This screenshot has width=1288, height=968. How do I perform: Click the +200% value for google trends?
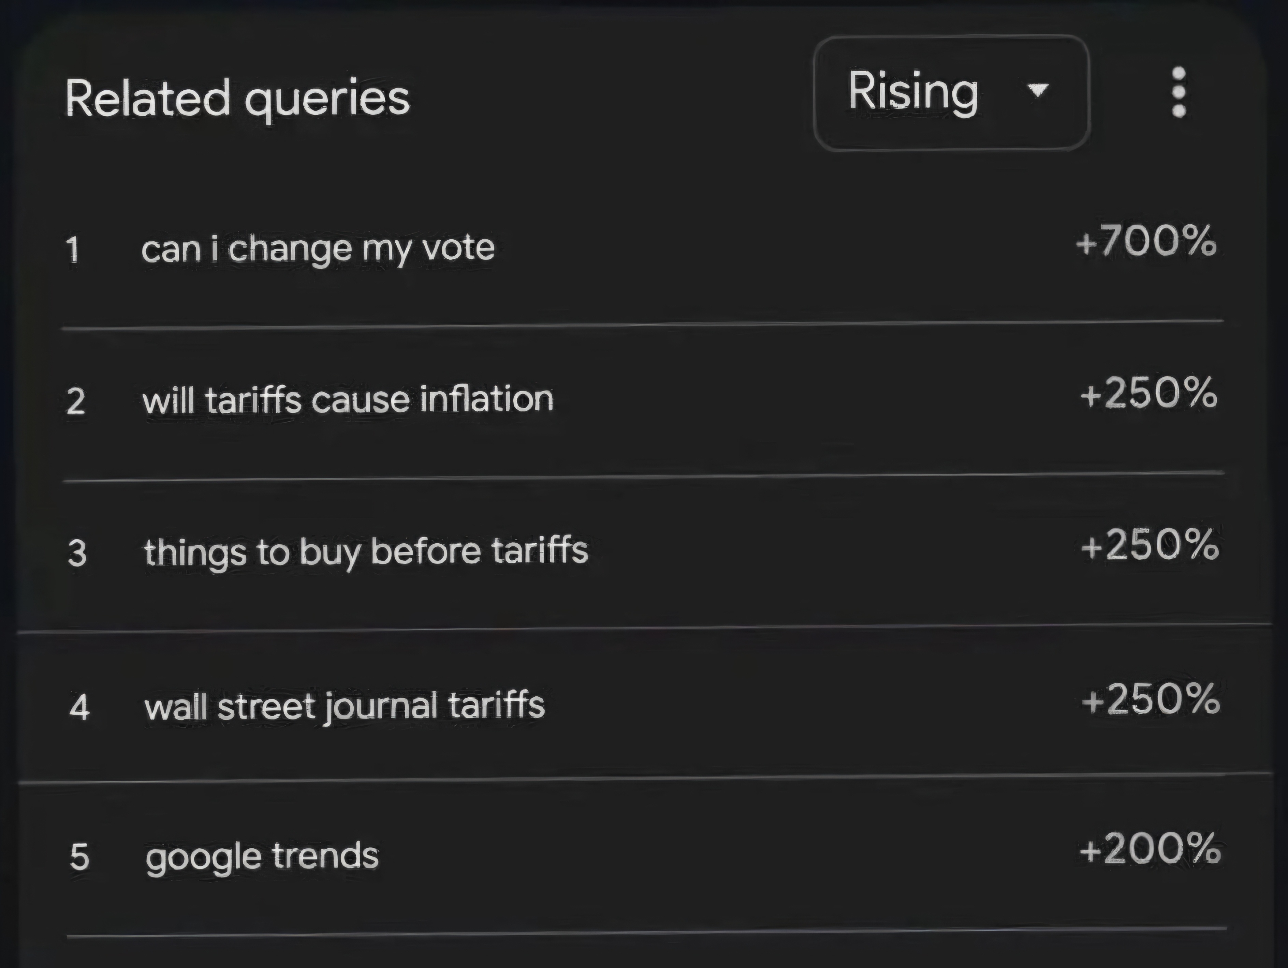[x=1150, y=848]
